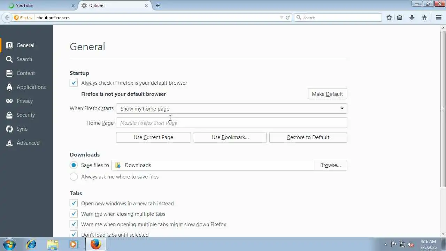
Task: Open the Advanced wizard hat icon
Action: pos(9,143)
